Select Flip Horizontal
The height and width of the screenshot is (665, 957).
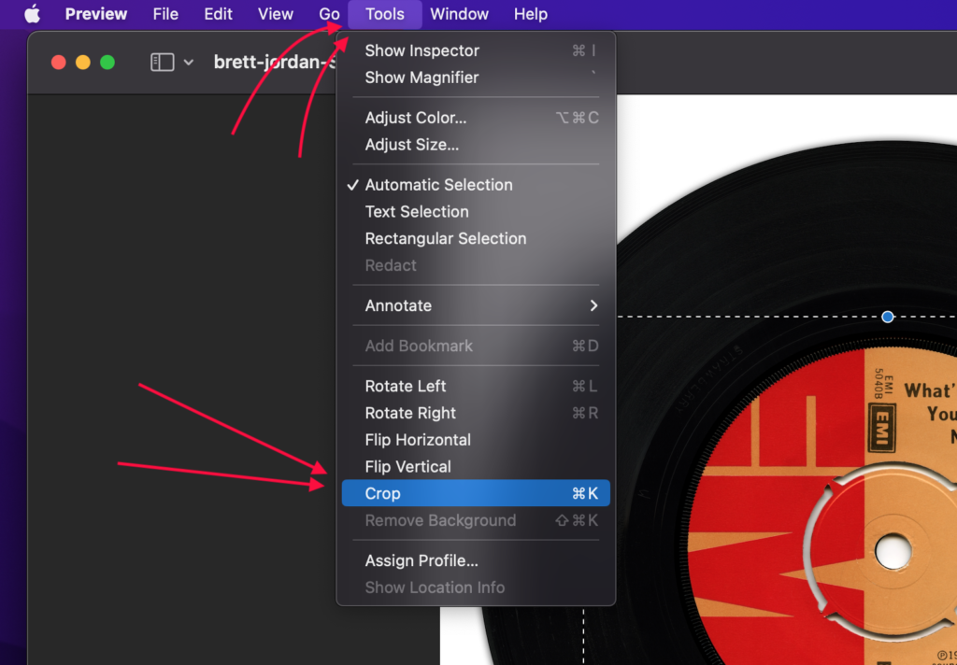coord(476,440)
